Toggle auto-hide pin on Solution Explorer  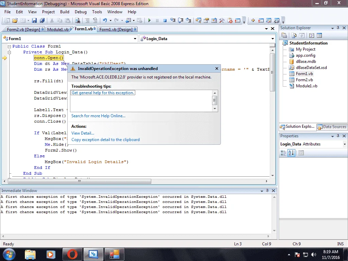338,28
